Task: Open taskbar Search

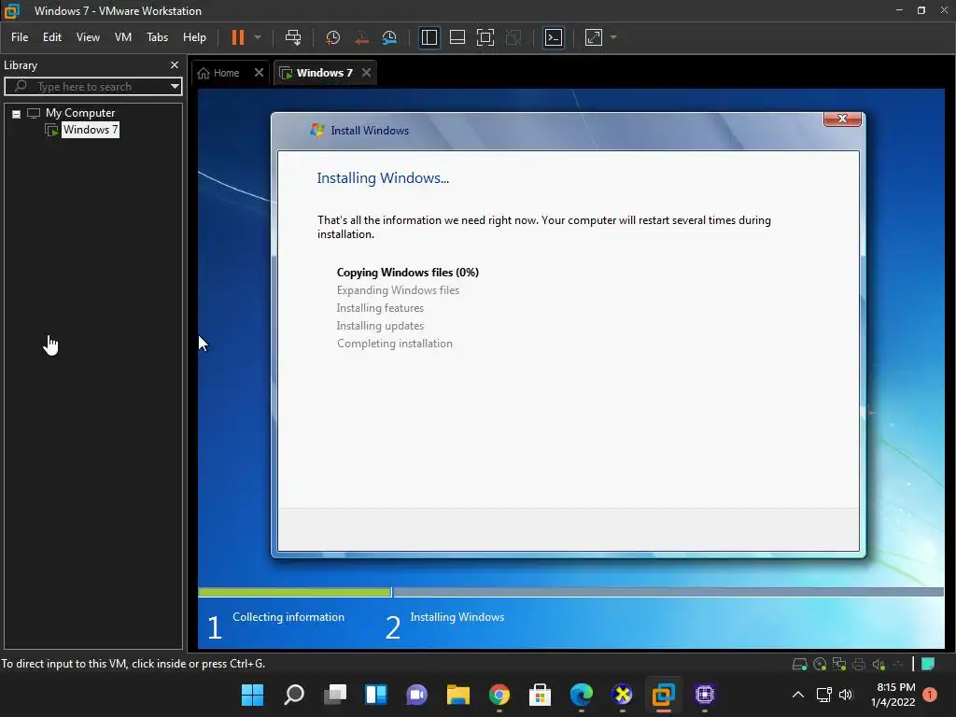Action: [x=294, y=695]
